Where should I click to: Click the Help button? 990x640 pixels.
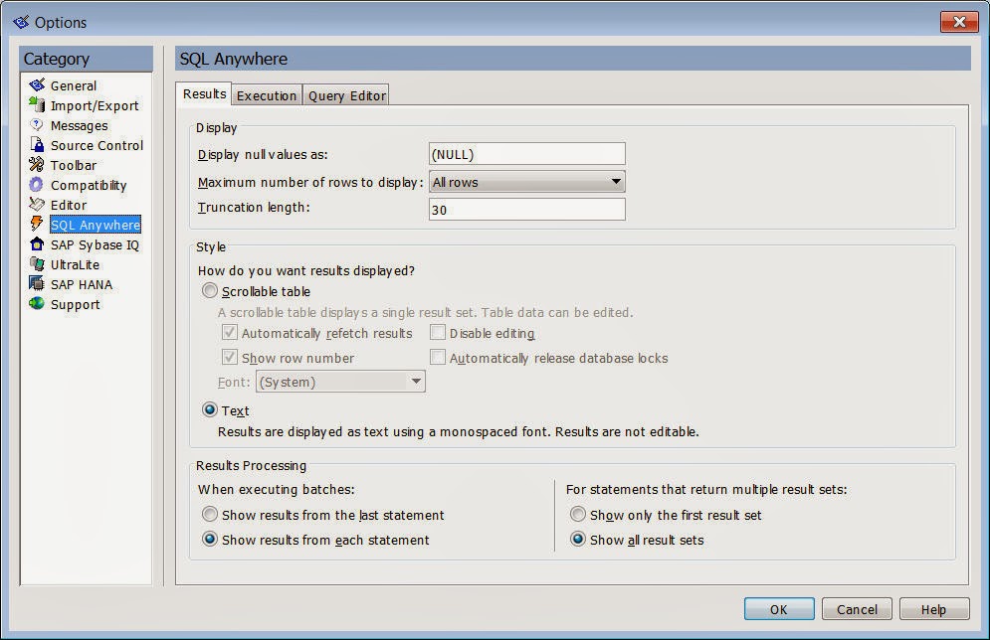(x=933, y=608)
